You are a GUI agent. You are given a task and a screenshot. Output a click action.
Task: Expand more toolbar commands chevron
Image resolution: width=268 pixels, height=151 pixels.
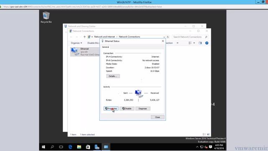point(178,43)
